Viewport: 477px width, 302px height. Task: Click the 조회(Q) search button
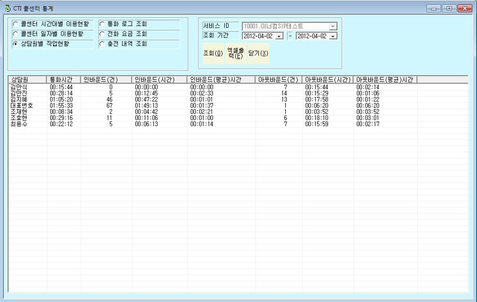[213, 54]
